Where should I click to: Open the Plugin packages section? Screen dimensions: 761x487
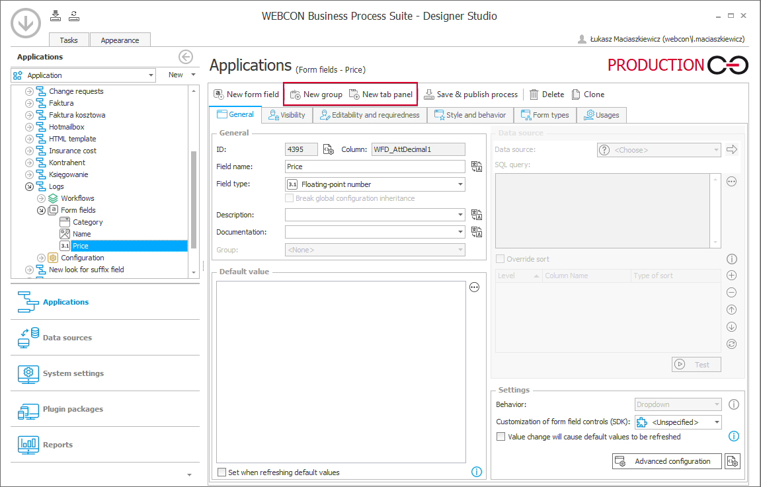click(105, 409)
